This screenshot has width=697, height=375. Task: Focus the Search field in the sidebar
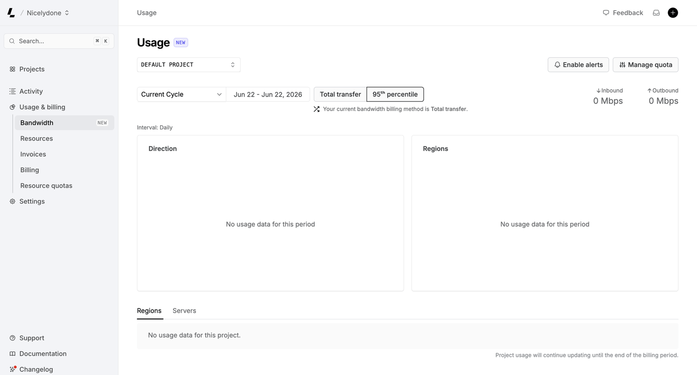(59, 41)
